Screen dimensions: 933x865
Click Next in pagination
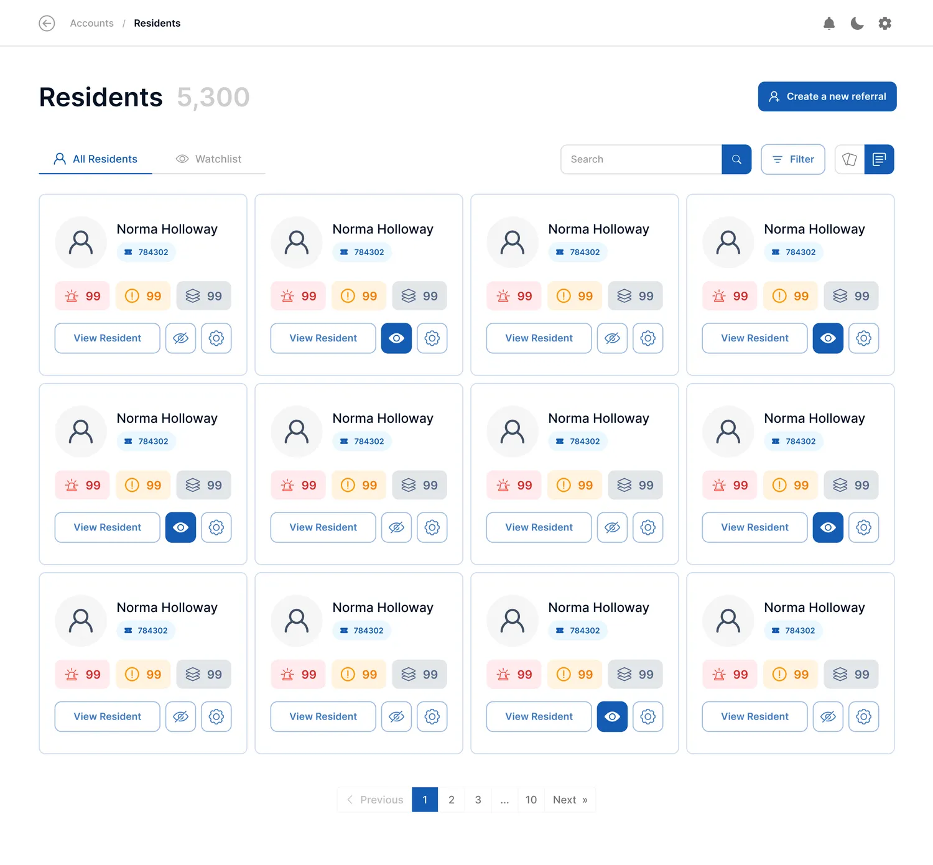pos(570,800)
